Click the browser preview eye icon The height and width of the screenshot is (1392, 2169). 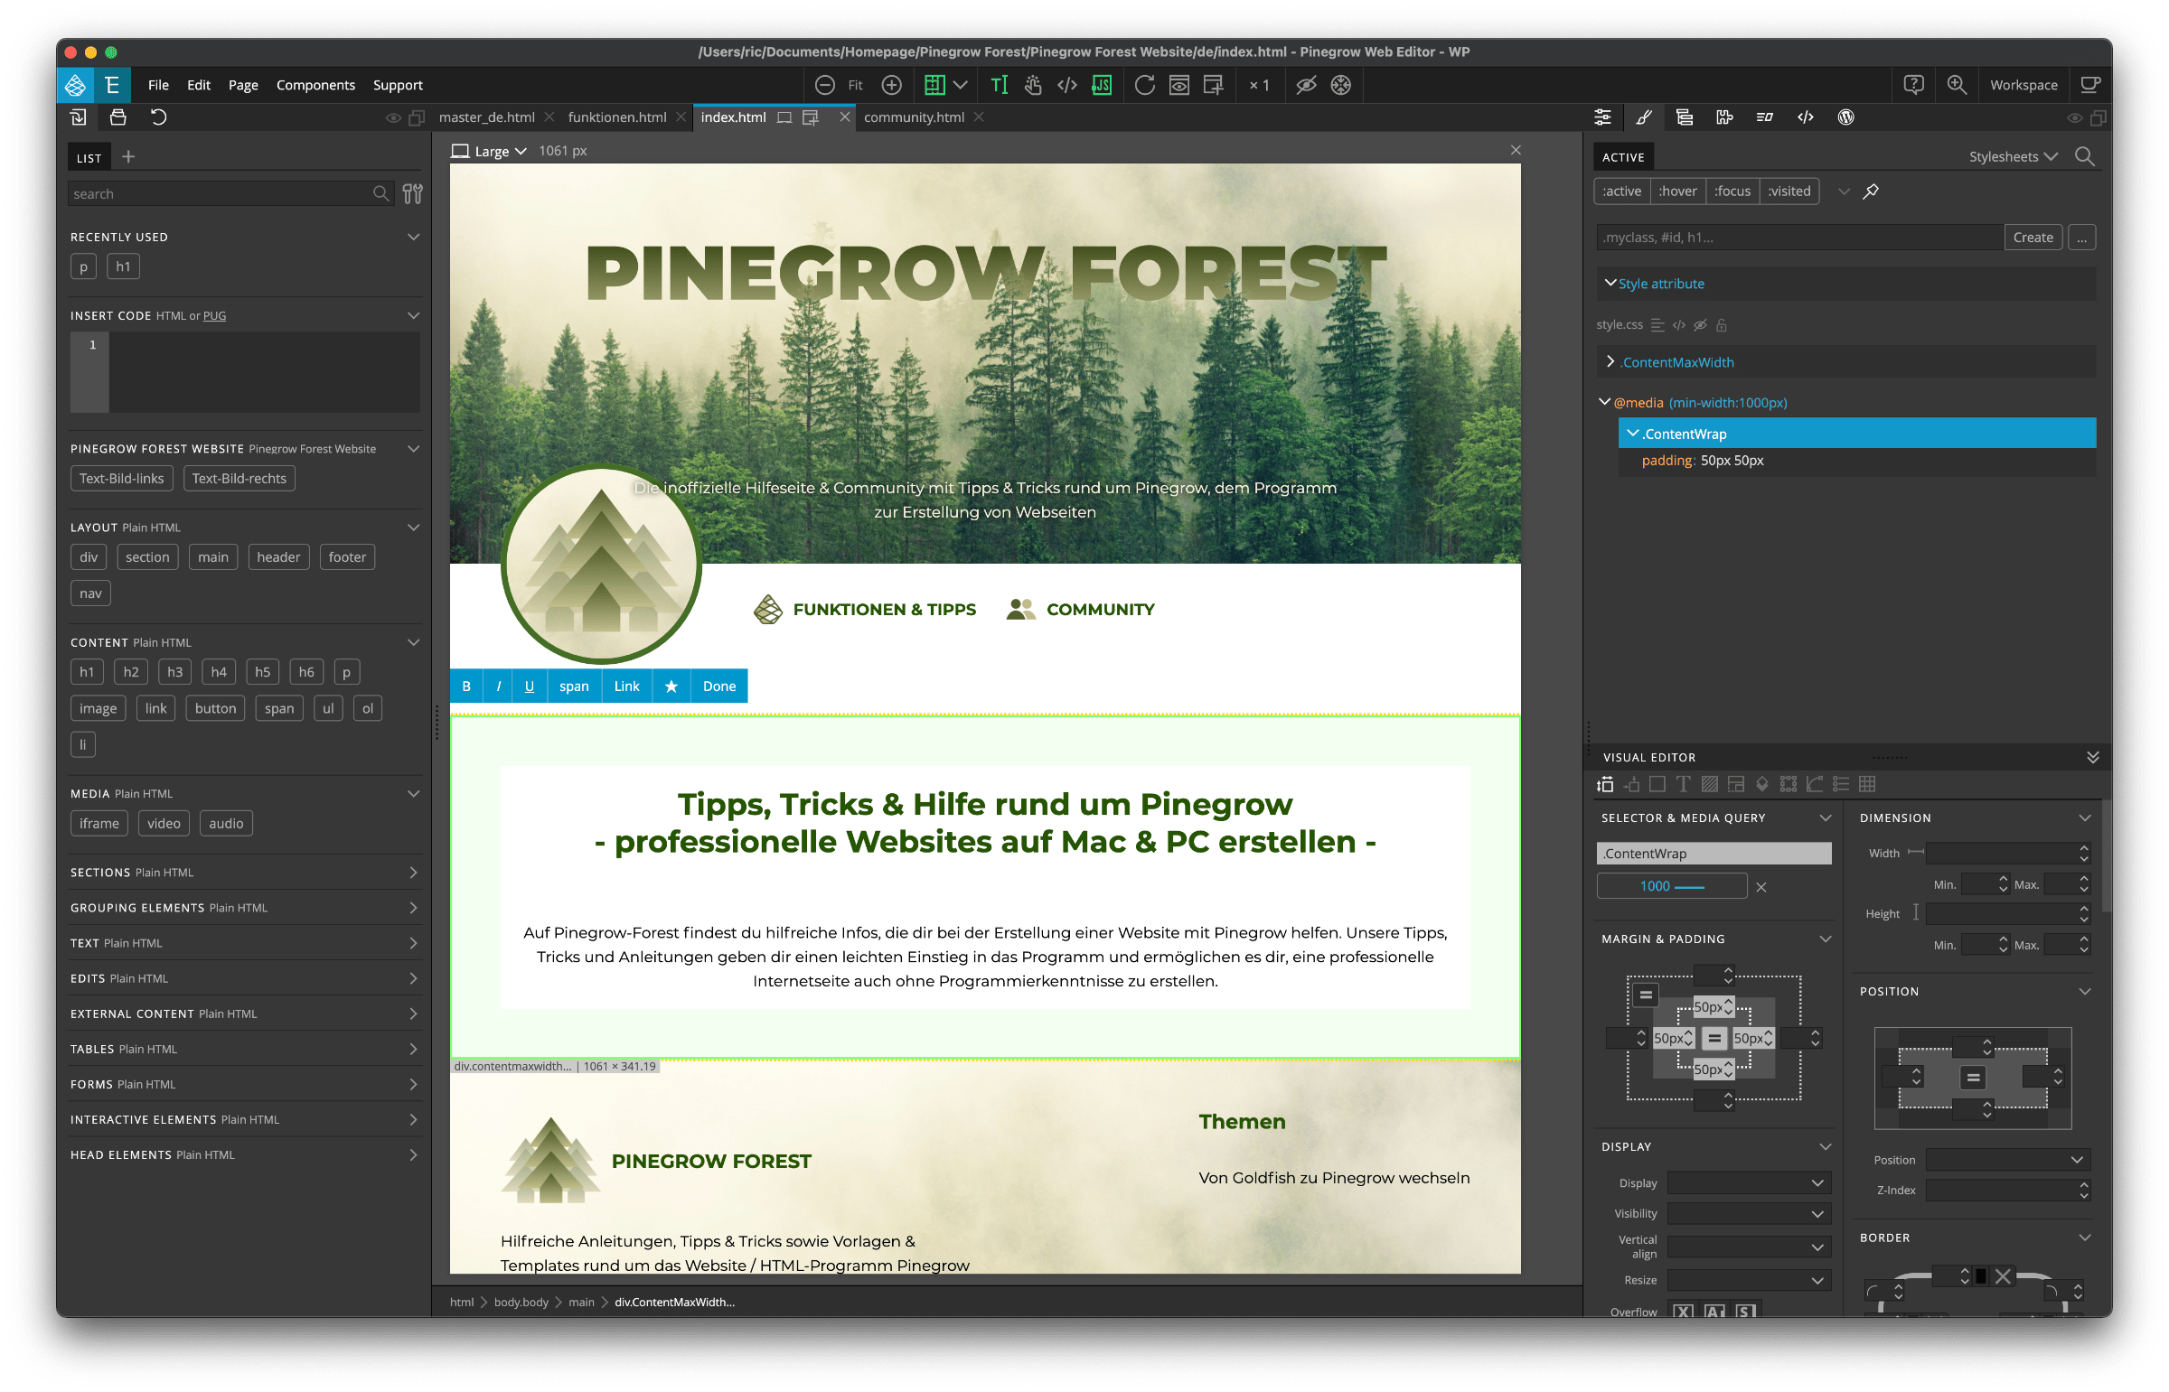[x=1179, y=85]
